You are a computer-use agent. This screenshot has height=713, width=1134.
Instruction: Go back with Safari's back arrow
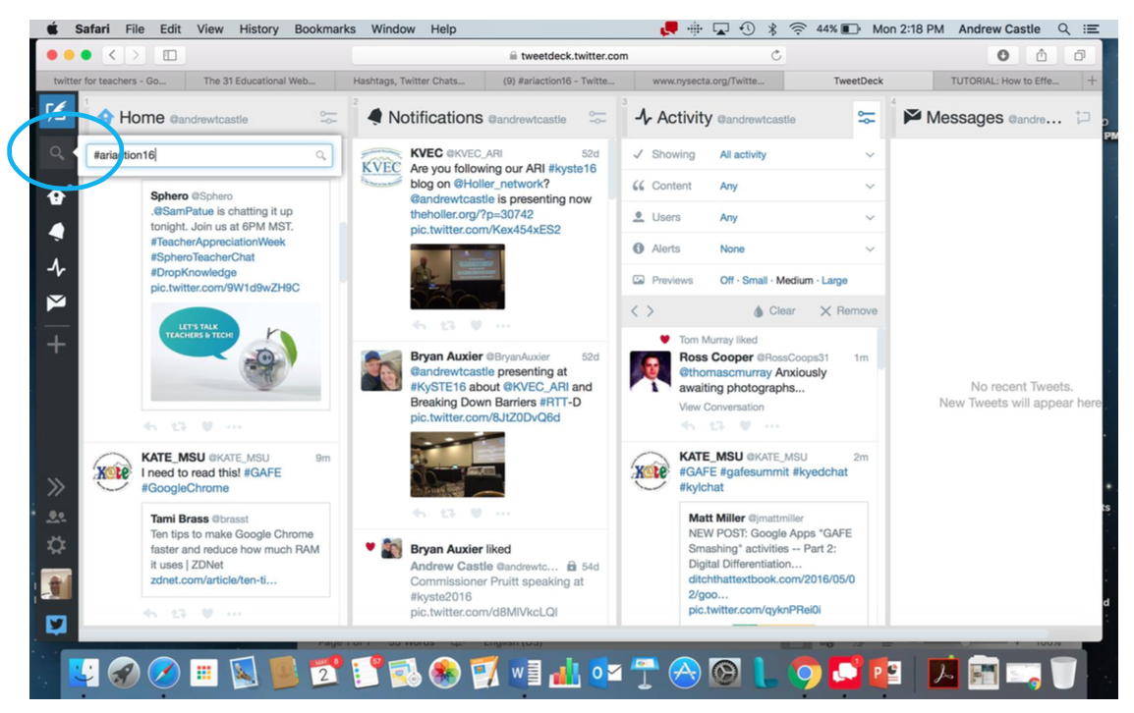pyautogui.click(x=112, y=55)
